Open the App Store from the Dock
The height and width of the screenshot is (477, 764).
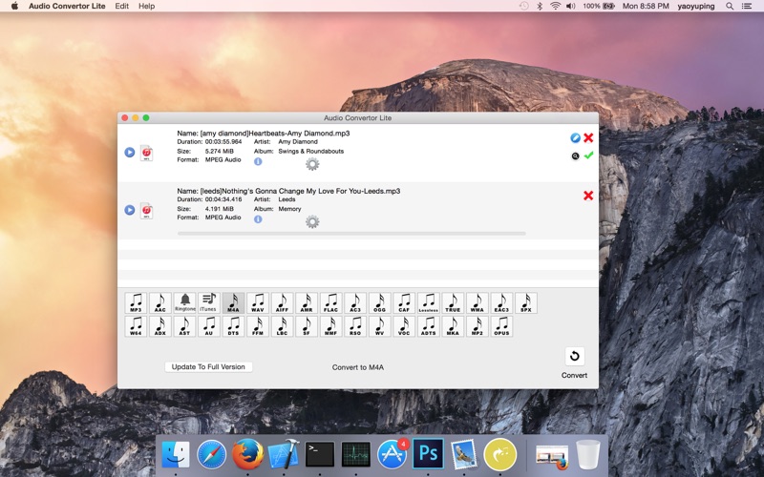click(393, 454)
